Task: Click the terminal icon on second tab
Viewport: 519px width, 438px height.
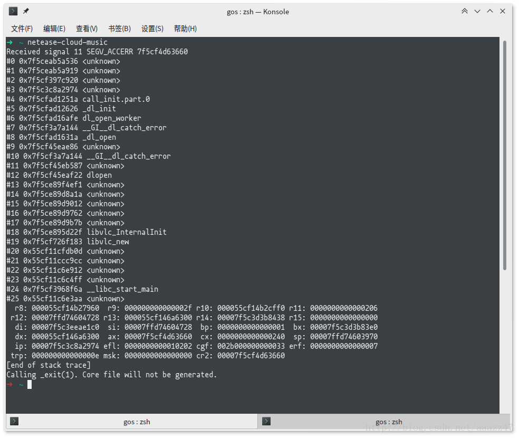Action: pyautogui.click(x=266, y=422)
